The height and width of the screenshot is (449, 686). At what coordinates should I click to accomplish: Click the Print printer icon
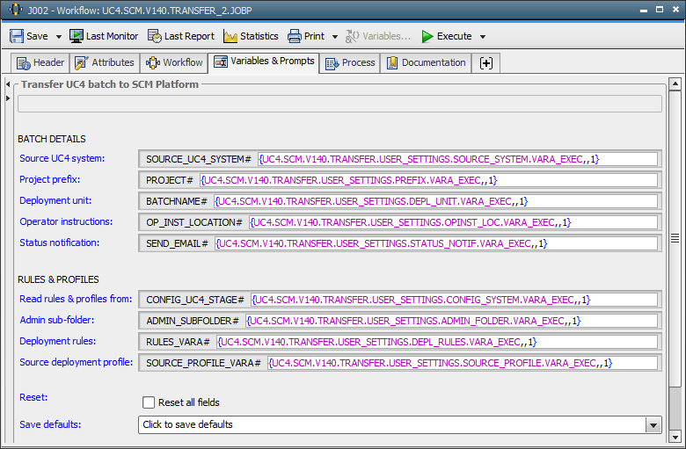[294, 36]
